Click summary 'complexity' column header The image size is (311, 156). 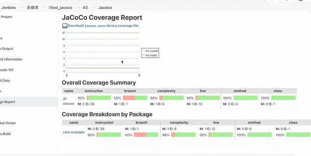click(x=166, y=91)
